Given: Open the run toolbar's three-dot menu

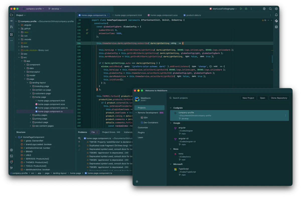Looking at the screenshot, I should coord(251,9).
